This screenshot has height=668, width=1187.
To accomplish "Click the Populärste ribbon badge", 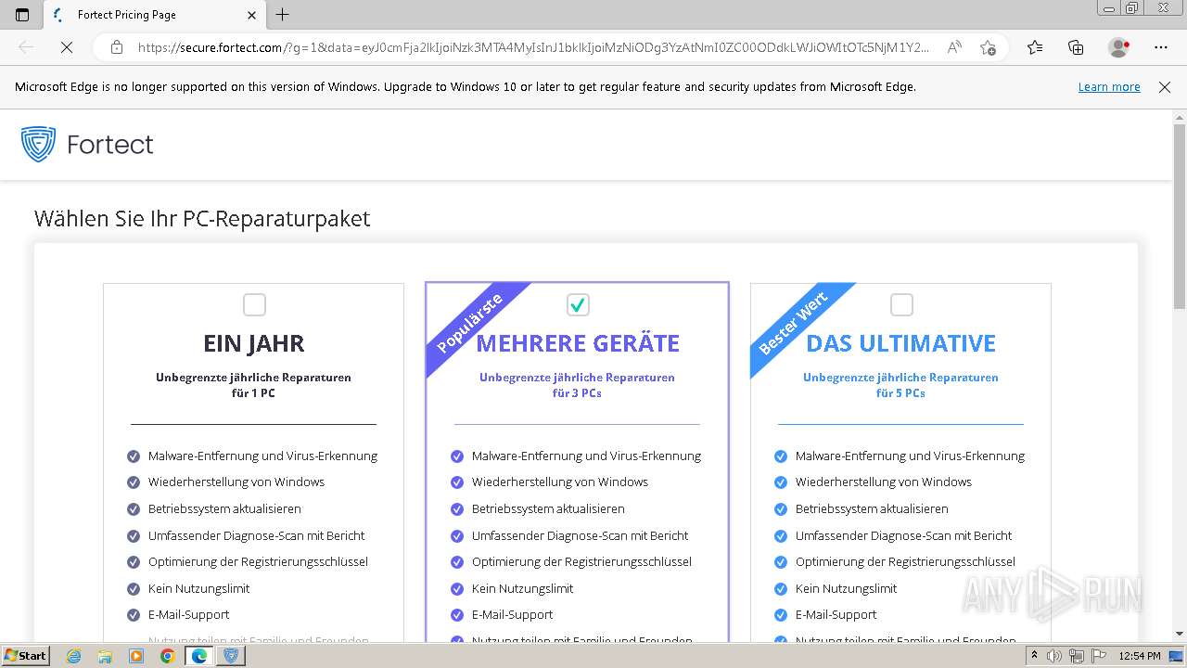I will point(469,322).
